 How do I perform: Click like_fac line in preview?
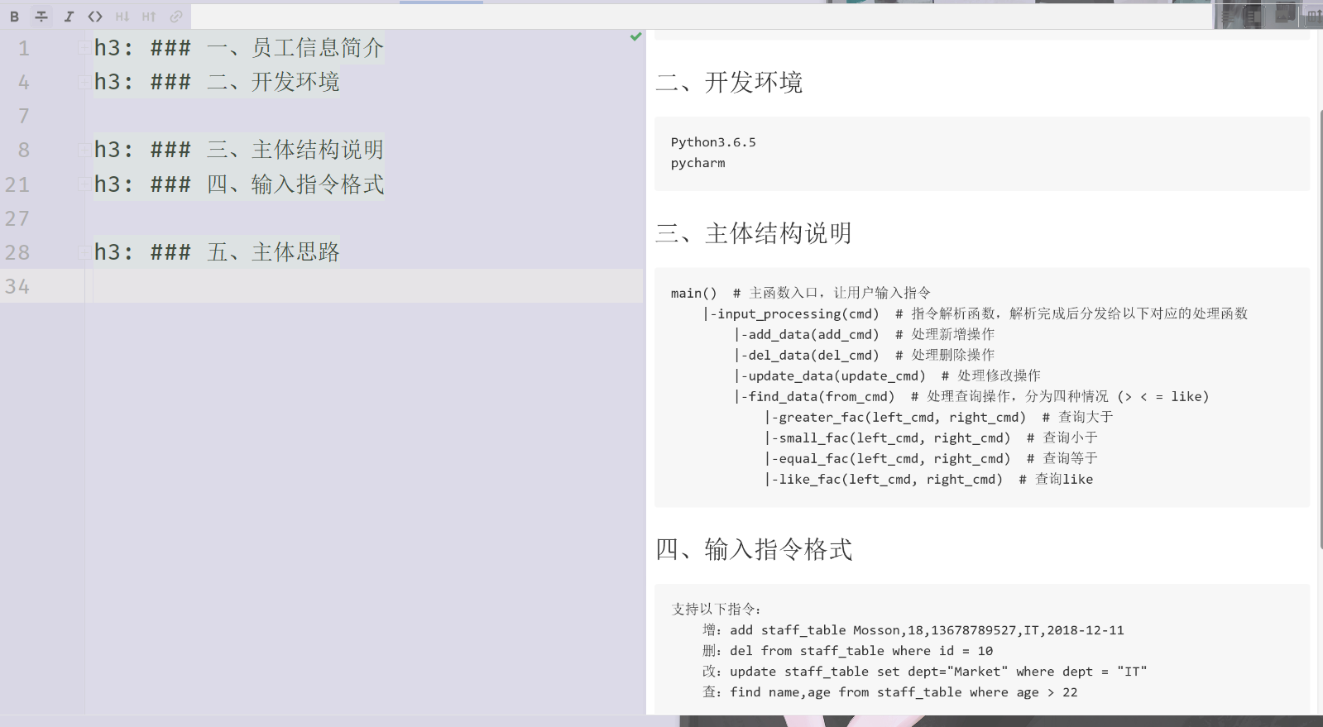click(x=929, y=479)
